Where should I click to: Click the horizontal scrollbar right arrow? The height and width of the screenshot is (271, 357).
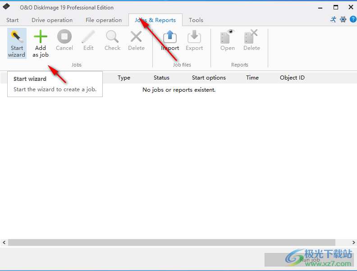coord(353,242)
